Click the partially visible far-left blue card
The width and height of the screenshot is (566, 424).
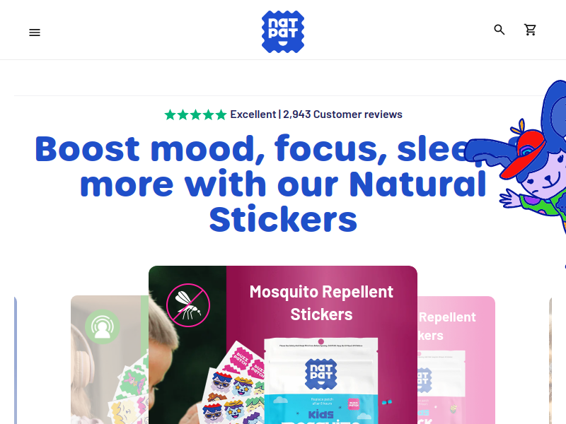coord(16,360)
